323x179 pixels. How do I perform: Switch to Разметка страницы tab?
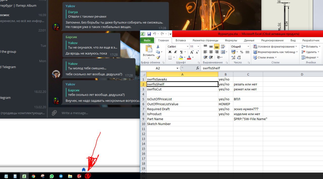coord(205,40)
